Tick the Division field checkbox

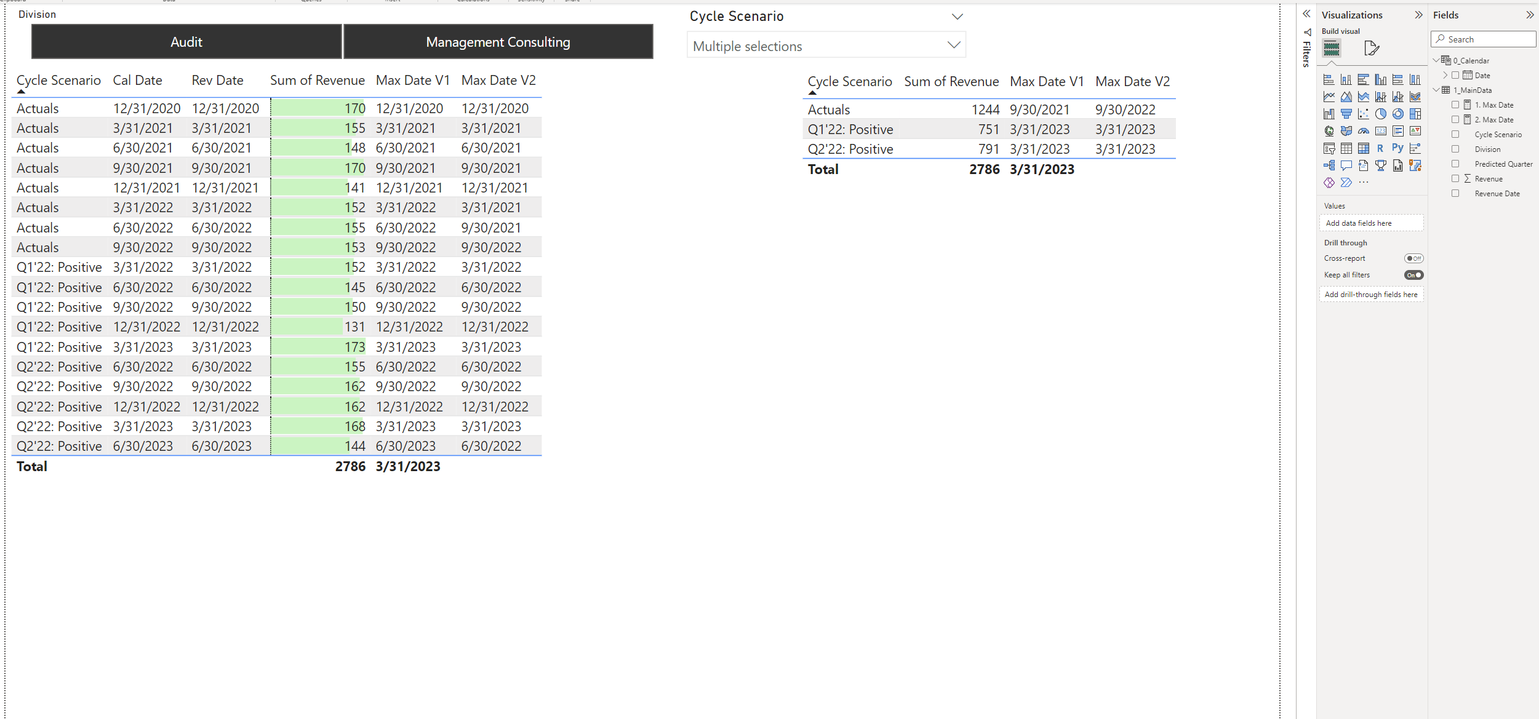(x=1455, y=149)
